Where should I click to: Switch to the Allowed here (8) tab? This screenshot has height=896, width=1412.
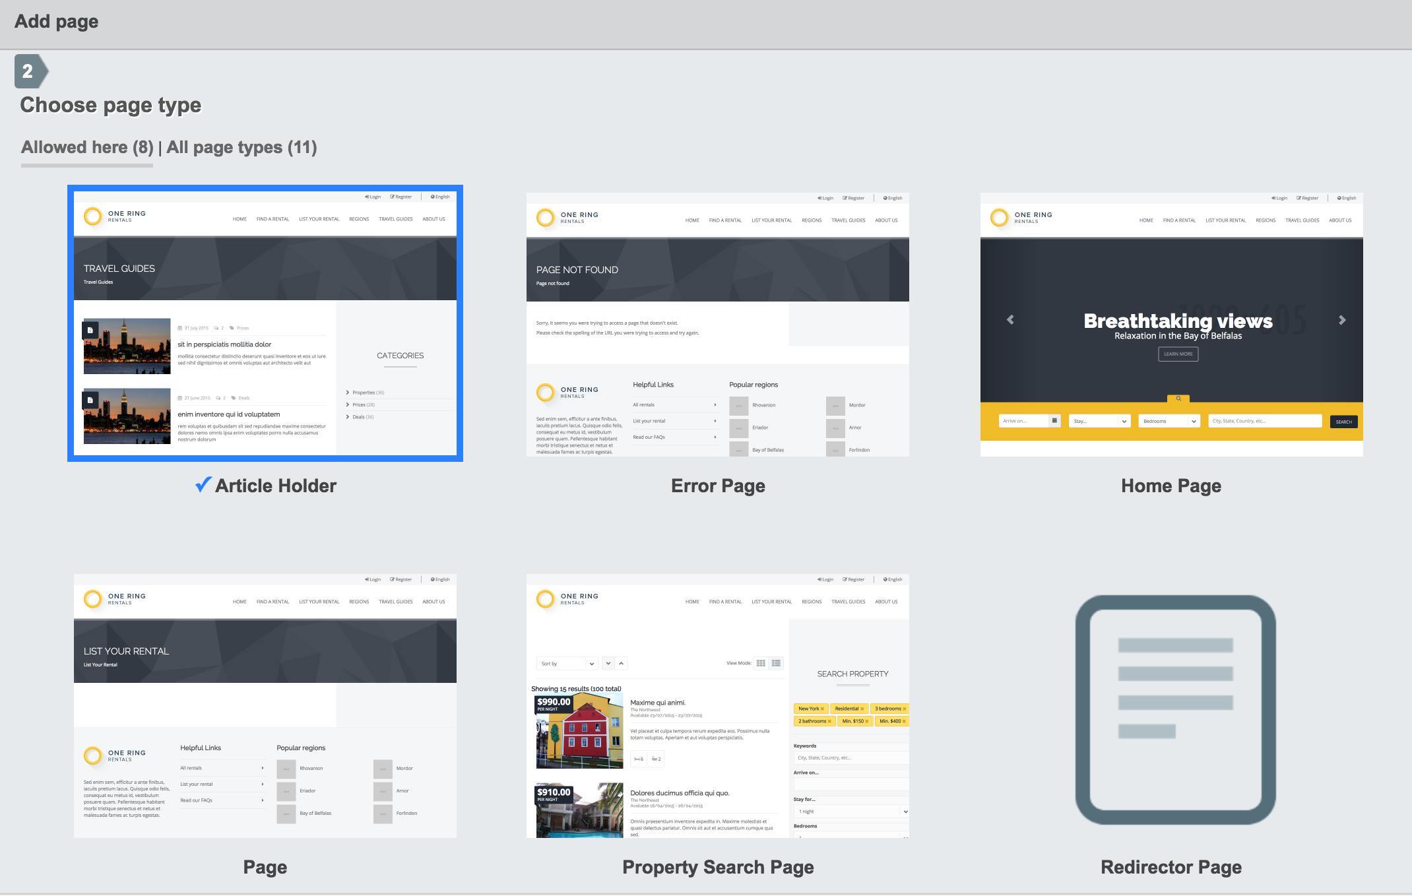[87, 147]
